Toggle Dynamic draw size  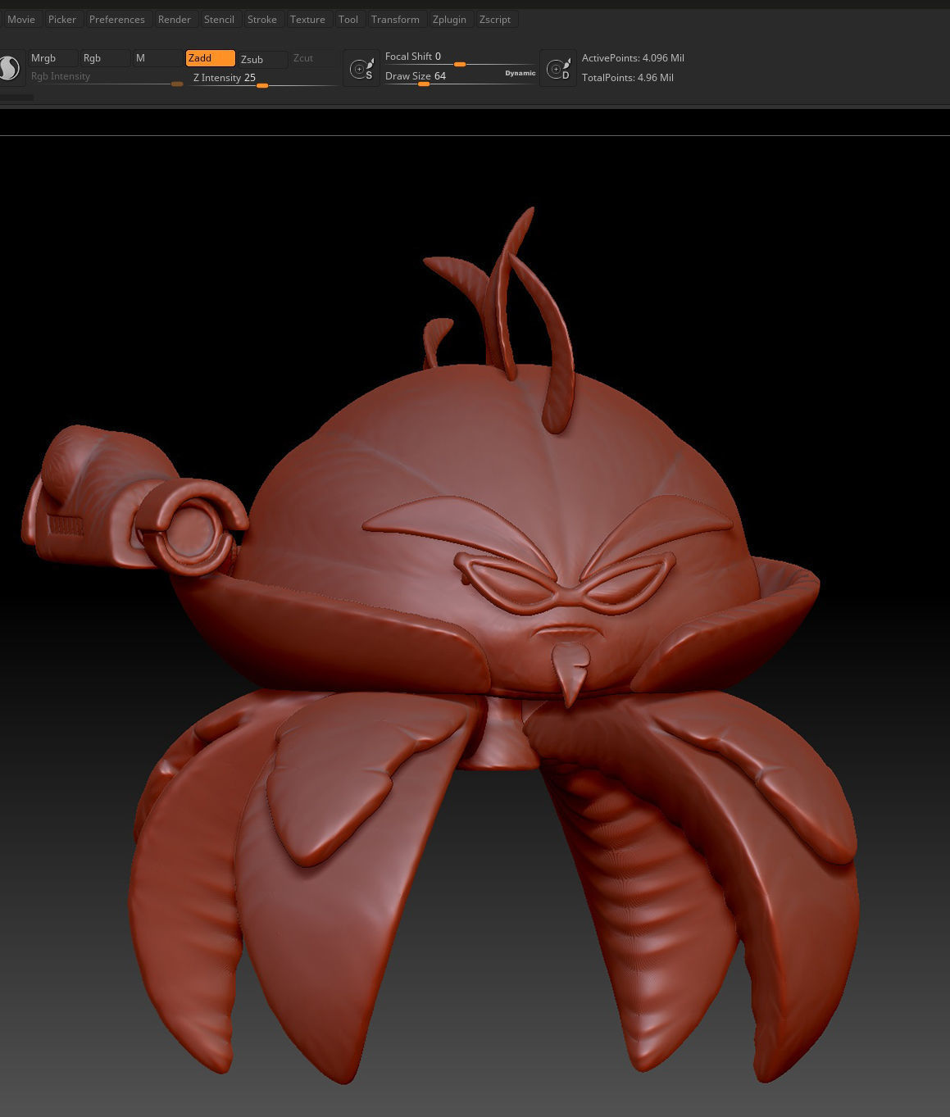tap(520, 74)
